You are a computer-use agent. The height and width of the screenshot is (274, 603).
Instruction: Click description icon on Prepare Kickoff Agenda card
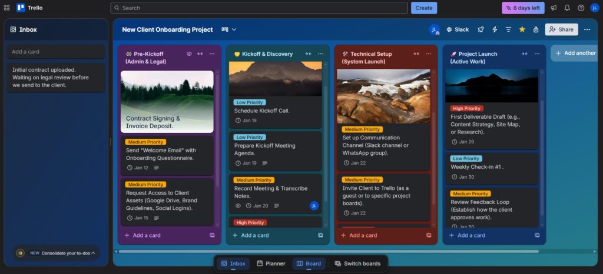[x=264, y=163]
